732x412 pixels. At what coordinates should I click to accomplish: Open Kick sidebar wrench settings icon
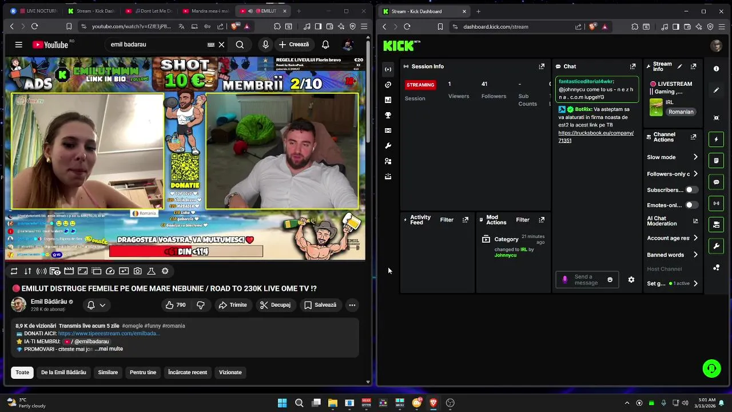(x=388, y=146)
